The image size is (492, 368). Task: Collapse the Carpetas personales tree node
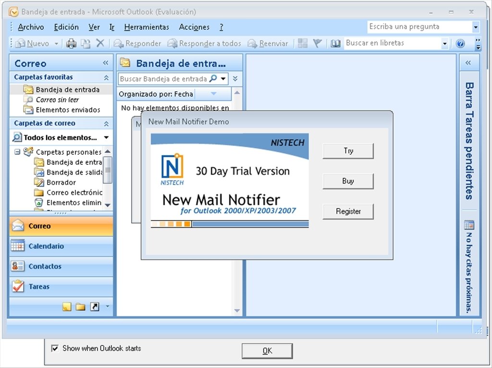coord(17,152)
